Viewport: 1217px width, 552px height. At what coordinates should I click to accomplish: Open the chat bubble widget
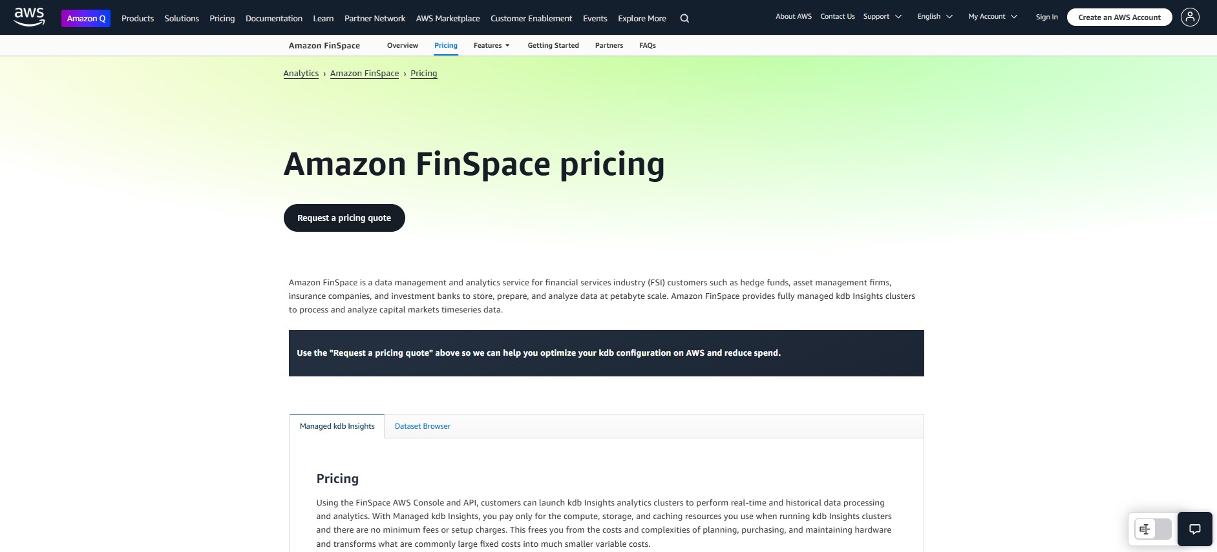pos(1195,529)
